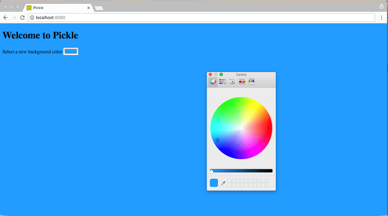Close the Colors picker window
Screen dimensions: 388x216
point(210,74)
